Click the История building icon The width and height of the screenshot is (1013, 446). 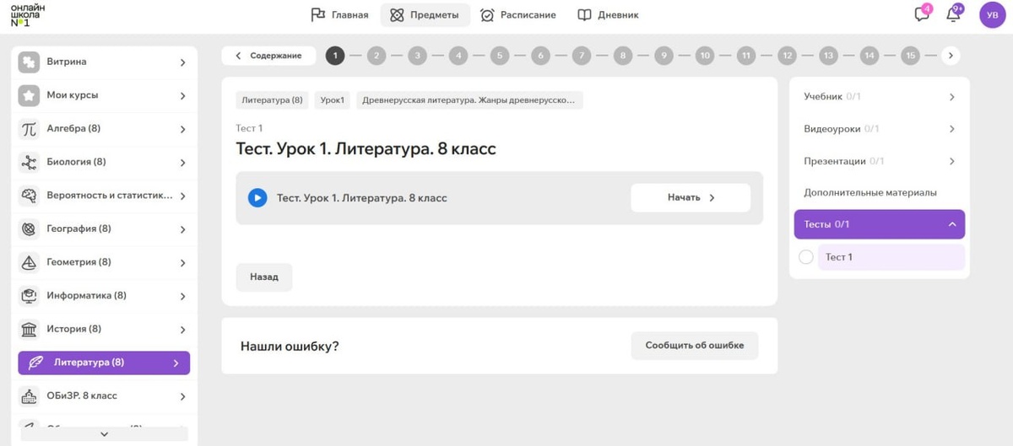(x=30, y=329)
